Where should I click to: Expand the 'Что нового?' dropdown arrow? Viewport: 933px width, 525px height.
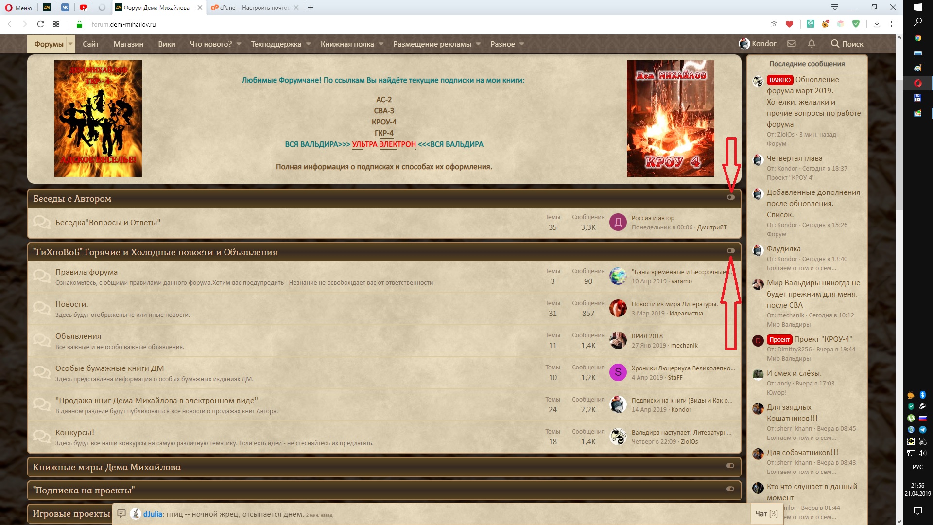(239, 44)
